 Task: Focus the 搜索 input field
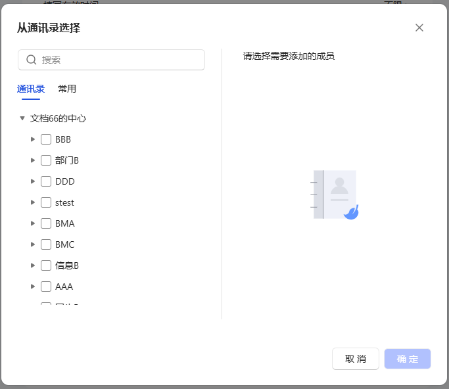(x=118, y=60)
